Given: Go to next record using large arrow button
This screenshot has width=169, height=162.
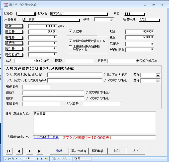Looking at the screenshot, I should (30, 151).
